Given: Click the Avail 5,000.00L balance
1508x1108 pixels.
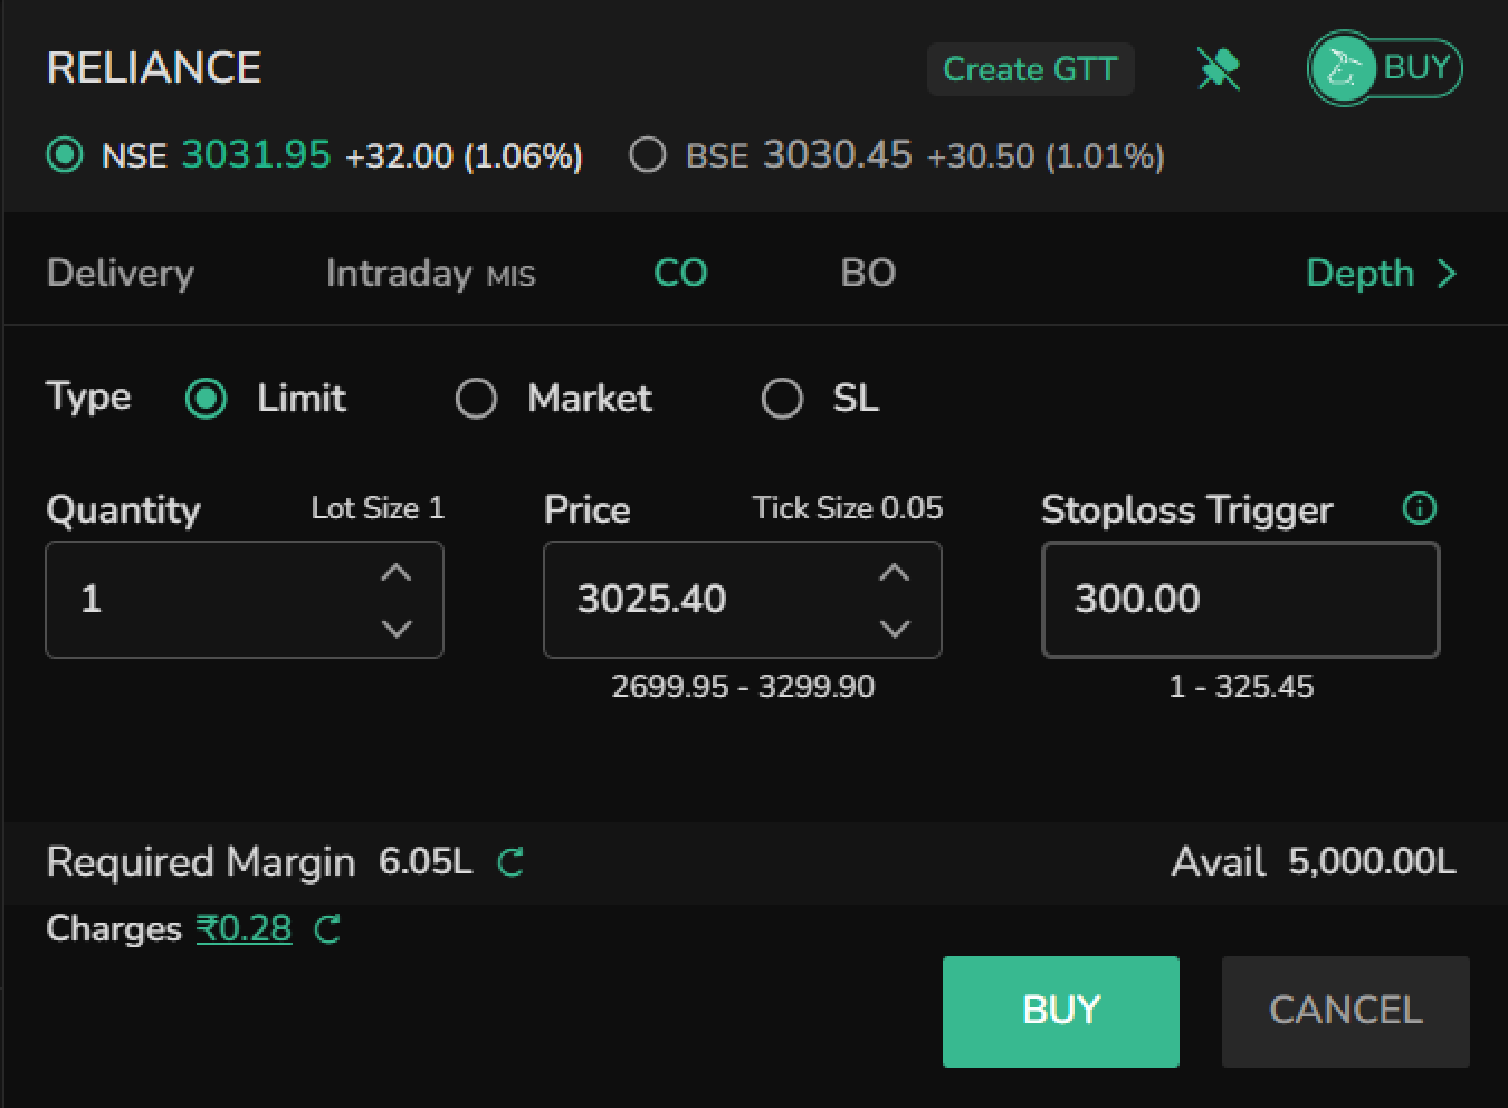Looking at the screenshot, I should (1314, 861).
